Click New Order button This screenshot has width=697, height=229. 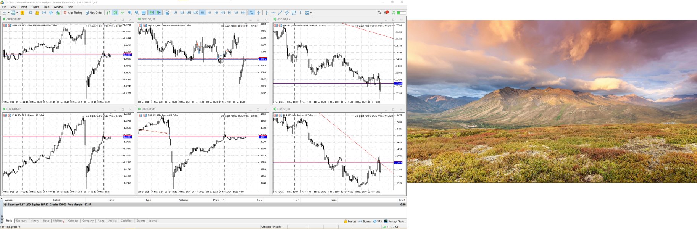tap(94, 13)
